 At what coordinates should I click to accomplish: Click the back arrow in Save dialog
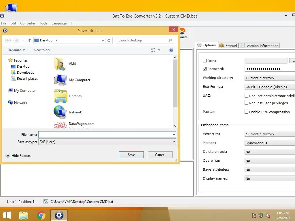(x=8, y=40)
